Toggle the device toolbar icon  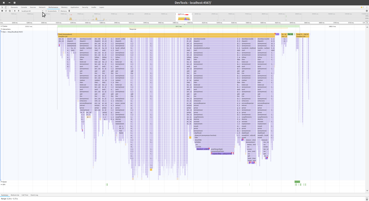coord(6,7)
